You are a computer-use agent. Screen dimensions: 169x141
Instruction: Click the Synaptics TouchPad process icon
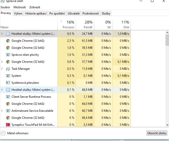point(8,125)
